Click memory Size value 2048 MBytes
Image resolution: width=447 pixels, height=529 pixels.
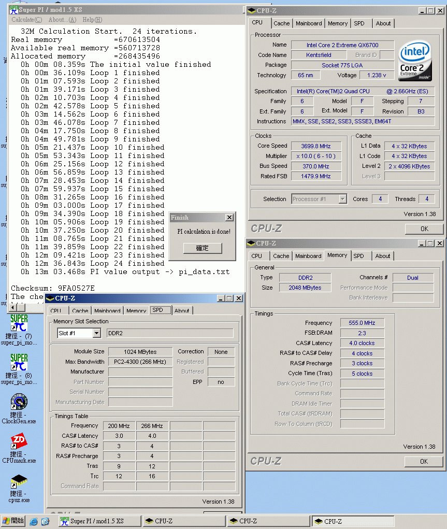tap(305, 288)
